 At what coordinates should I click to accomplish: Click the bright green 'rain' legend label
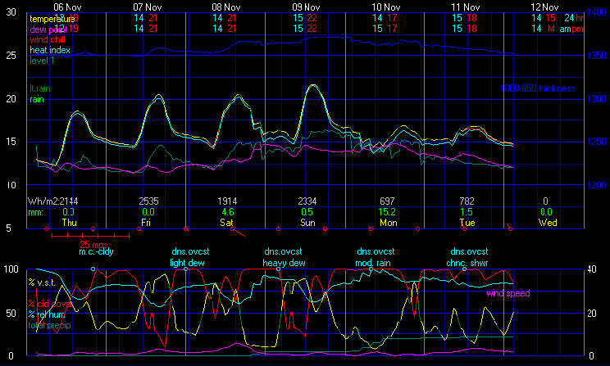[37, 99]
